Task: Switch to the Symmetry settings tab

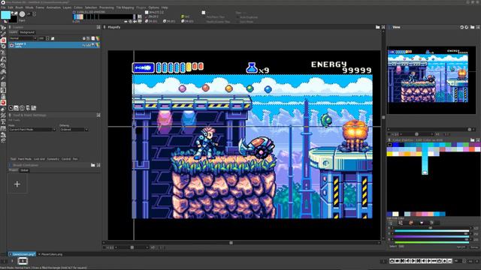Action: 53,159
